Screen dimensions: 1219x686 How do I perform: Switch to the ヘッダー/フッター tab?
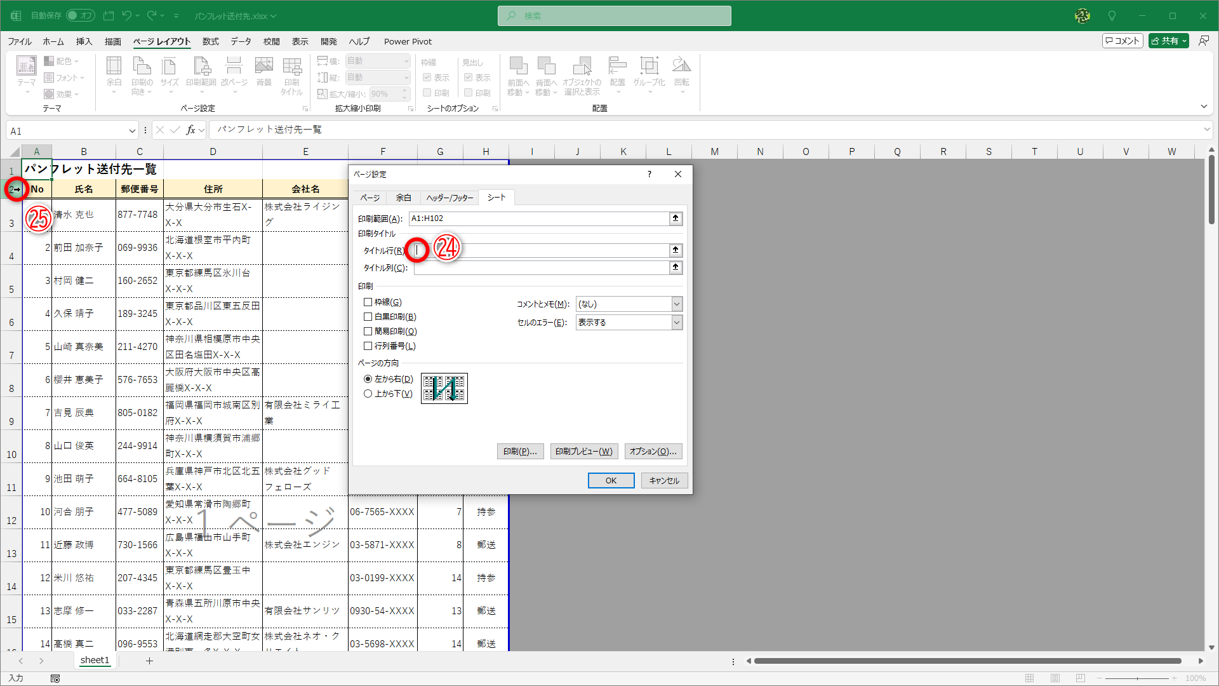450,198
